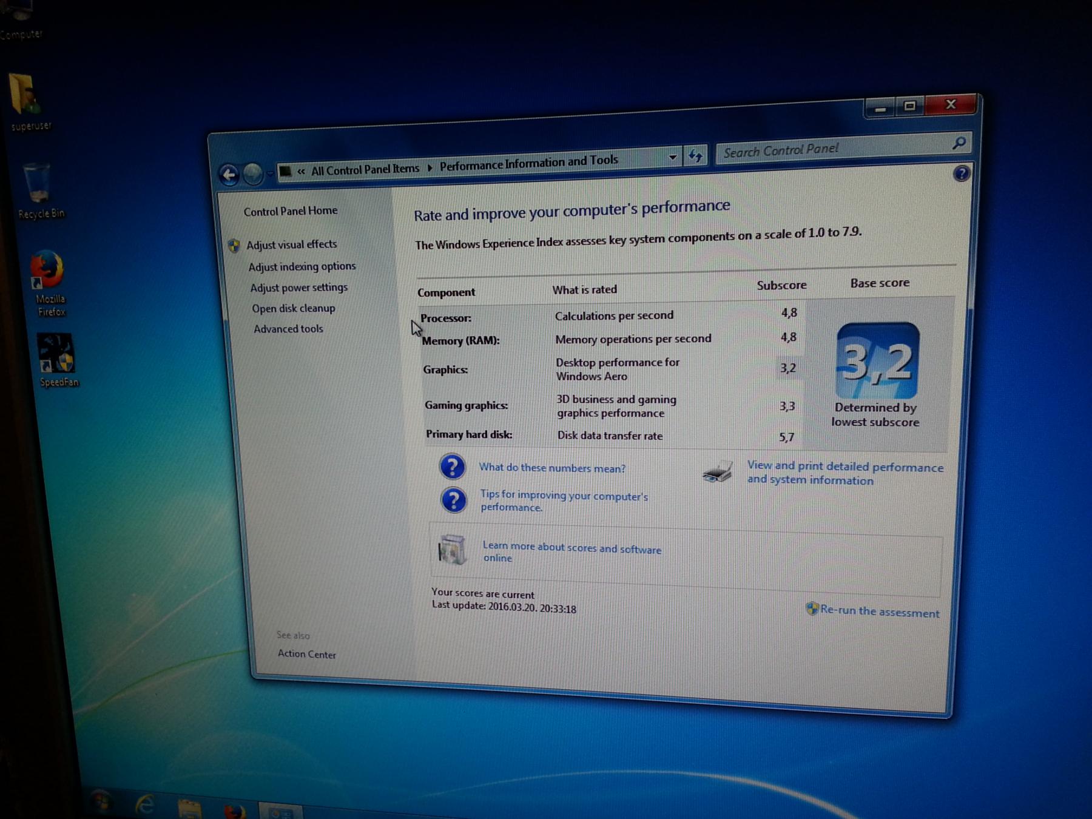1092x819 pixels.
Task: Click the Graphics subscore 3,2
Action: [x=787, y=368]
